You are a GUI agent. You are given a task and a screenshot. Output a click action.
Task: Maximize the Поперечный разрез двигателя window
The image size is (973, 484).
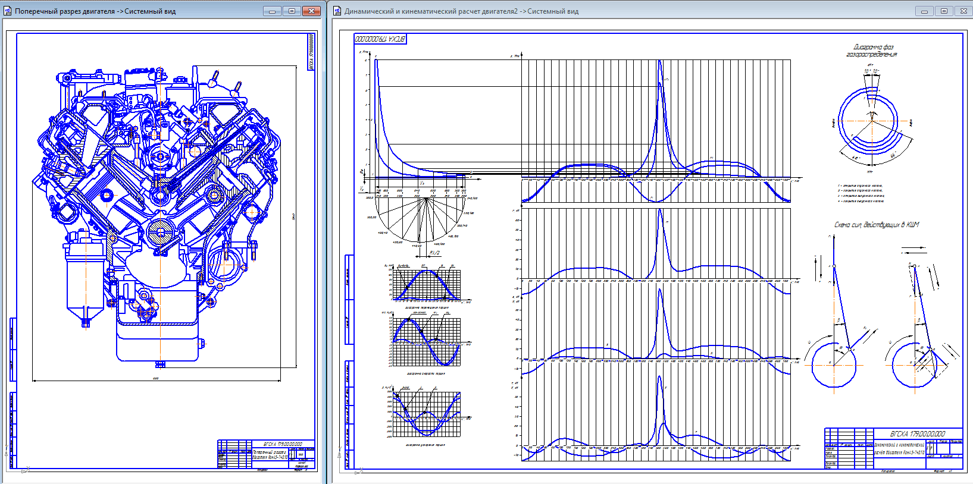click(292, 11)
